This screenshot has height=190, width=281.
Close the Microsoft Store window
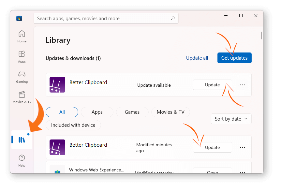256,16
